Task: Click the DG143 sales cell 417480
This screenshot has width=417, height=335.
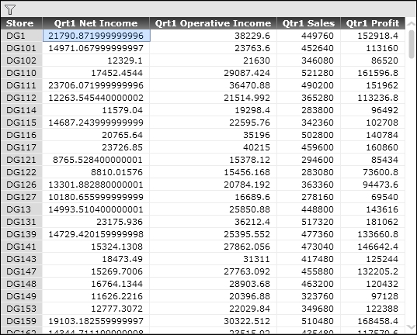Action: [308, 259]
